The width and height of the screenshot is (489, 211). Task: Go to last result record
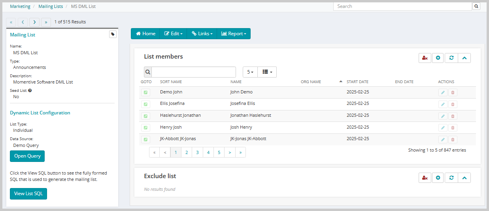(x=46, y=22)
